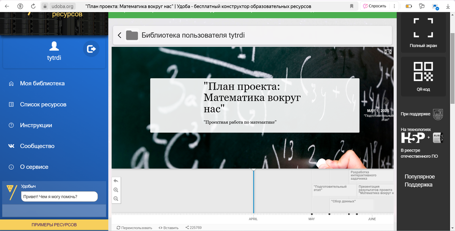This screenshot has width=455, height=231.
Task: Click Переиспользовать reuse button
Action: [x=134, y=228]
